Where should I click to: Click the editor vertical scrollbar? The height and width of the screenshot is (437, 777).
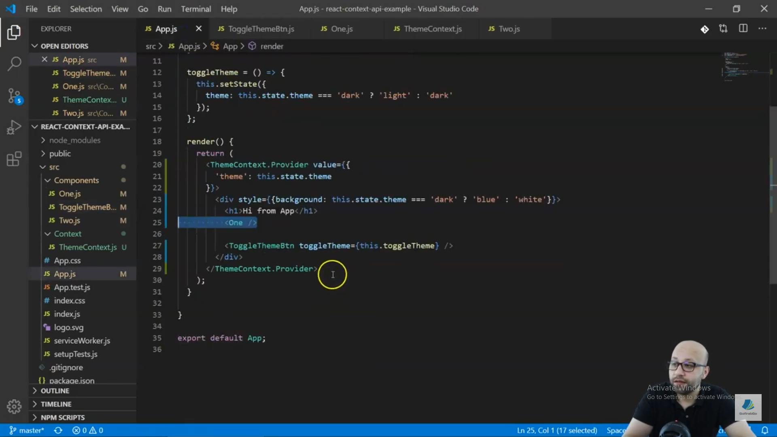tap(773, 194)
